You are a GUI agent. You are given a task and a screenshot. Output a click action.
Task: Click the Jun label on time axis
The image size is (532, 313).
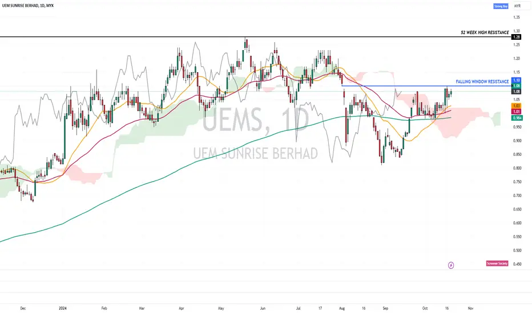(x=263, y=308)
